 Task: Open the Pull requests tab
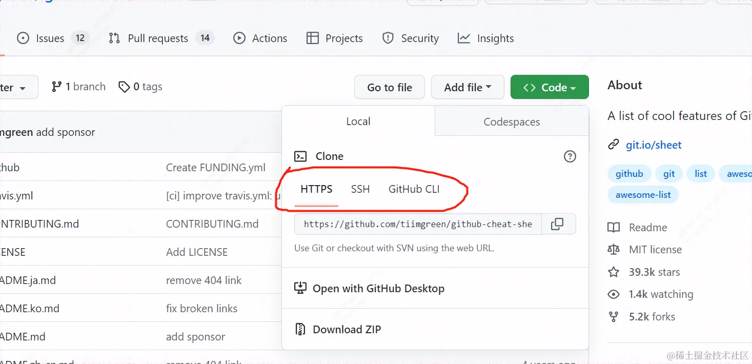point(161,38)
